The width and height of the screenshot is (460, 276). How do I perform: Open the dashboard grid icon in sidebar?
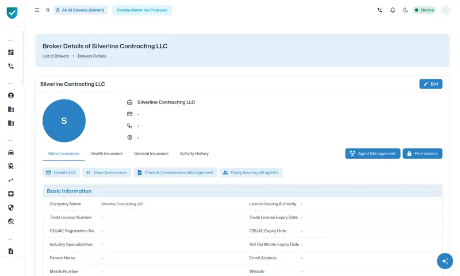[11, 52]
